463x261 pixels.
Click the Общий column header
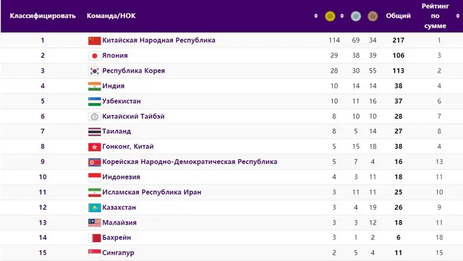pyautogui.click(x=398, y=16)
